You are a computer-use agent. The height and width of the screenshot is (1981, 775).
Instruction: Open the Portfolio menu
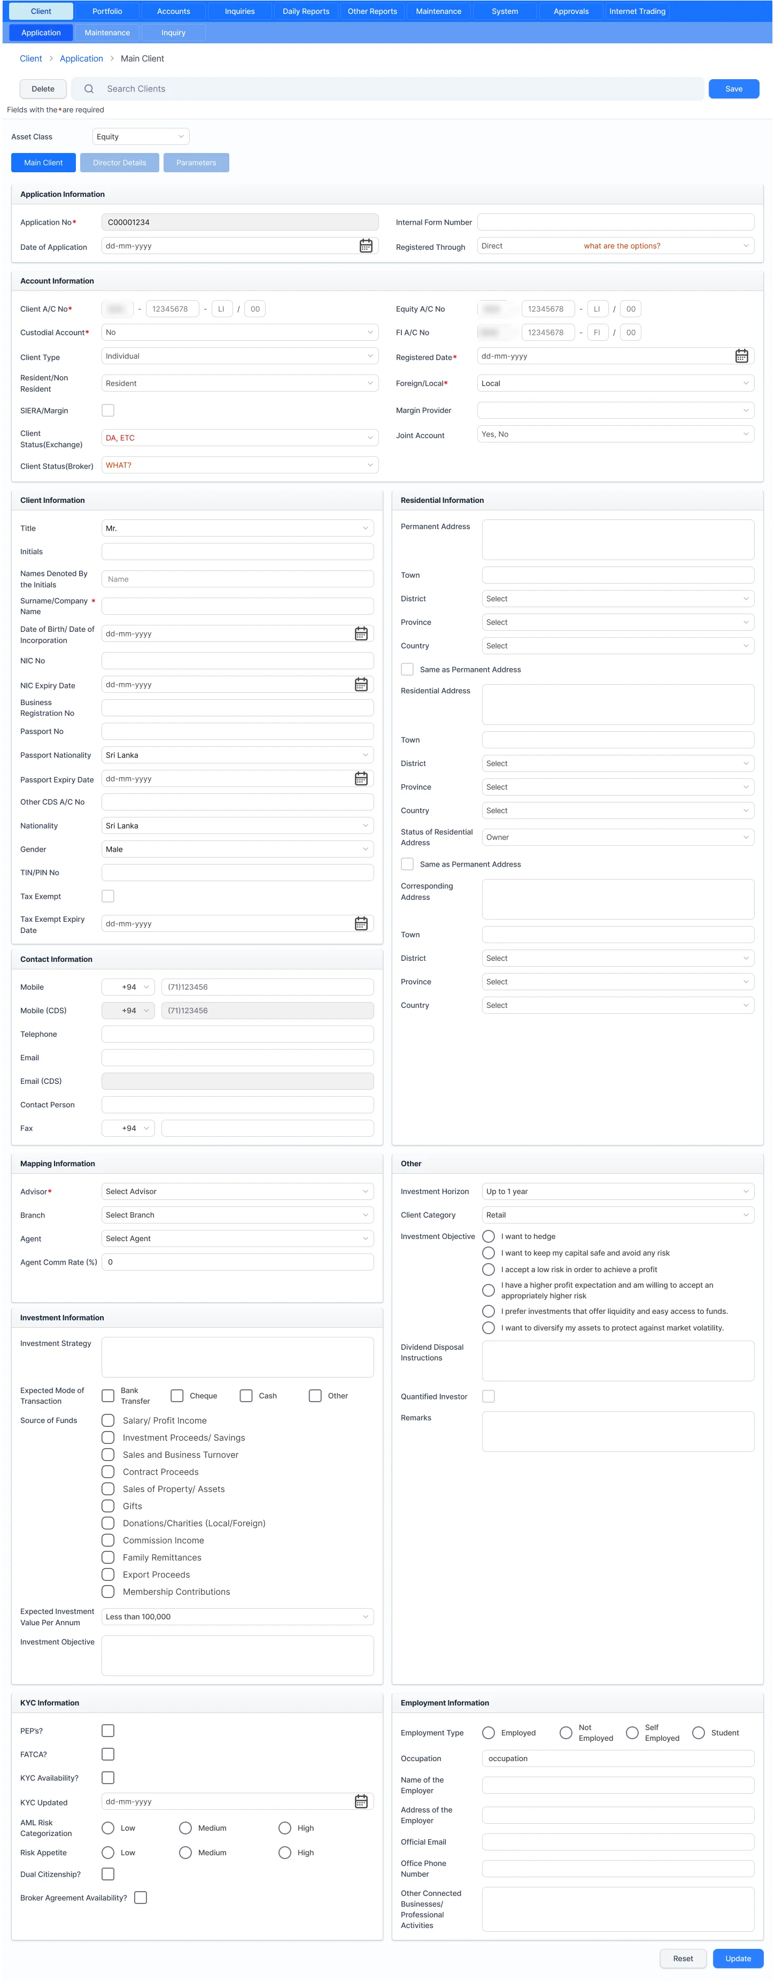pos(107,12)
